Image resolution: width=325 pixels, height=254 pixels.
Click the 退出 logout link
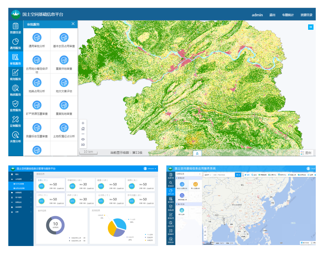tap(272, 15)
